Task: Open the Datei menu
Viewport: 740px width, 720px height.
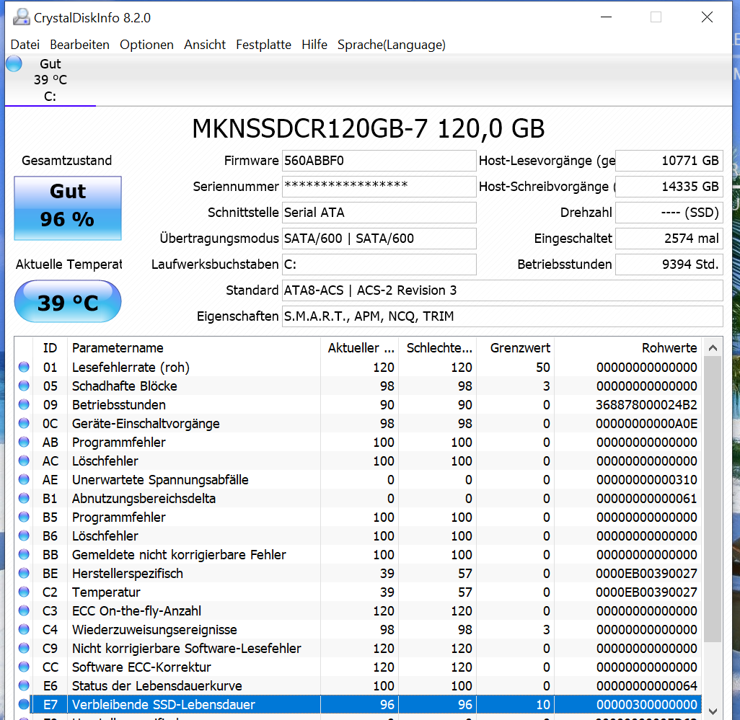Action: point(25,45)
